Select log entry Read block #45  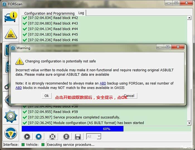[53, 35]
